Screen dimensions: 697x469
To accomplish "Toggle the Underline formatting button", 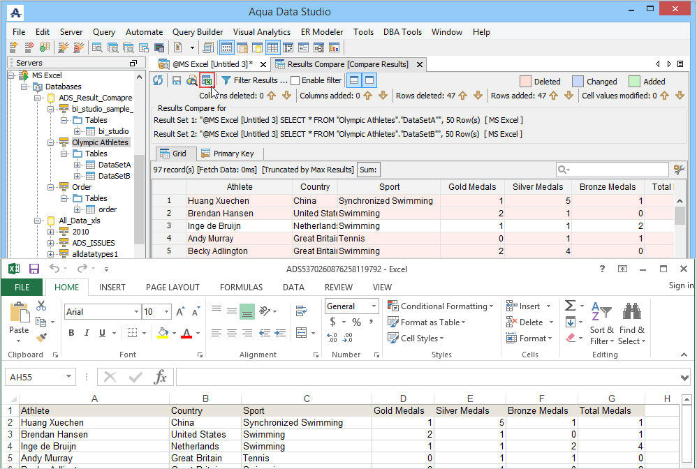I will (x=103, y=333).
